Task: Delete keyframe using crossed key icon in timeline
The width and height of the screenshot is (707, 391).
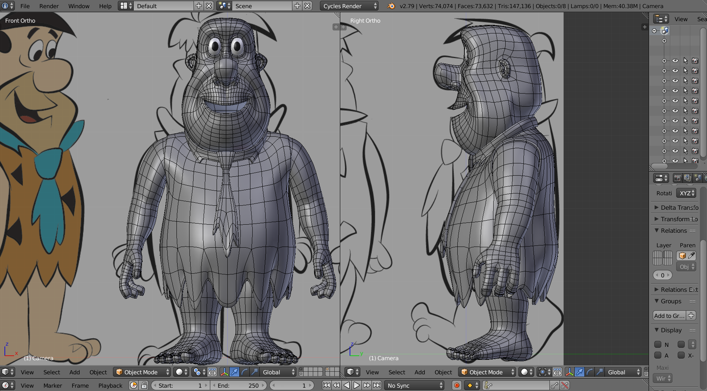Action: click(565, 385)
